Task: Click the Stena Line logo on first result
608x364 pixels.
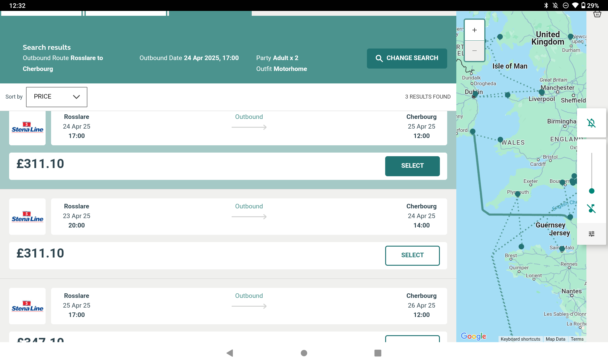Action: coord(27,128)
